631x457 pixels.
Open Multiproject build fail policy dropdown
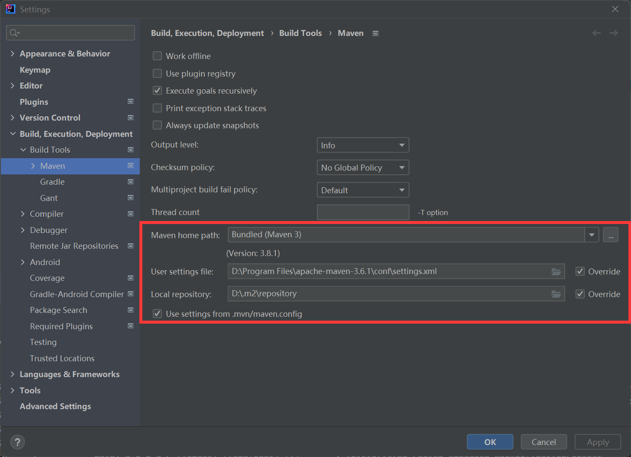point(363,190)
